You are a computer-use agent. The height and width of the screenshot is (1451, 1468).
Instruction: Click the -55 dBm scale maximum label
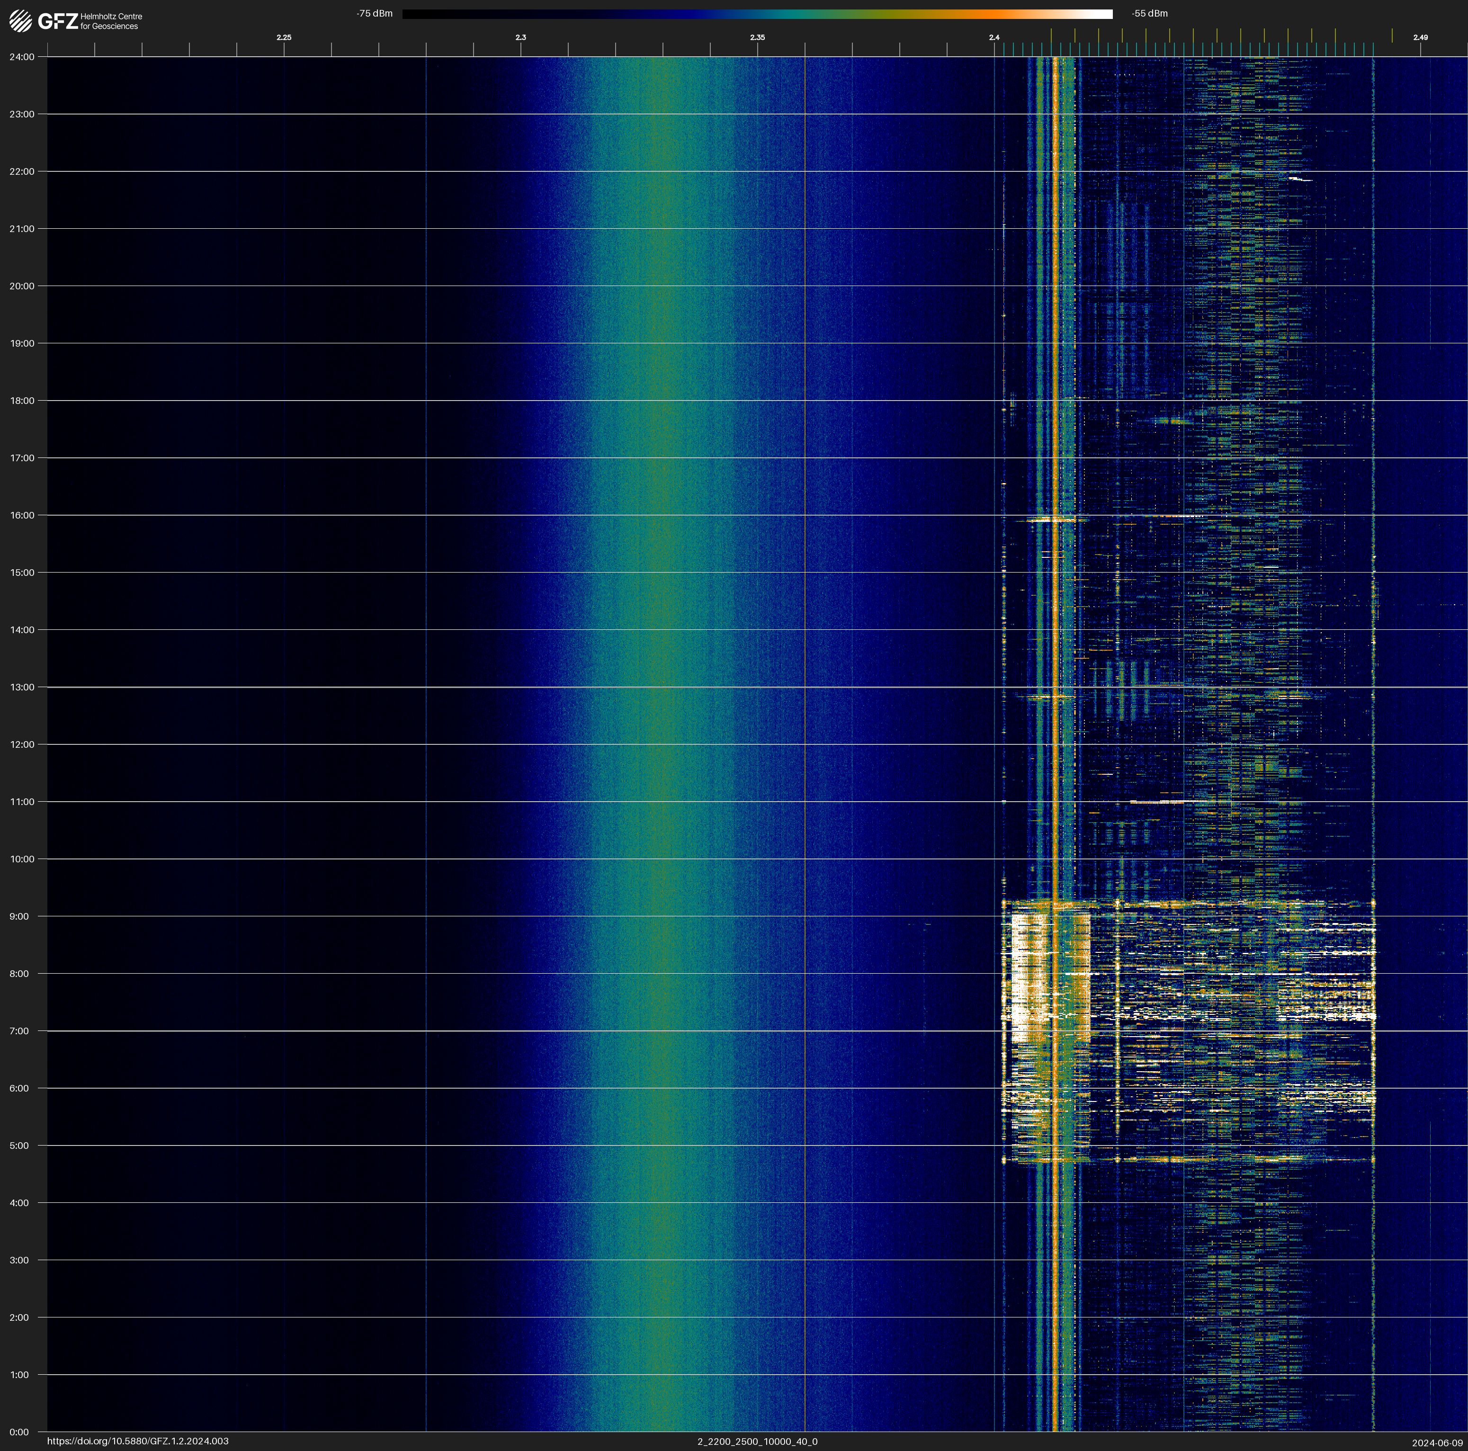pyautogui.click(x=1150, y=14)
